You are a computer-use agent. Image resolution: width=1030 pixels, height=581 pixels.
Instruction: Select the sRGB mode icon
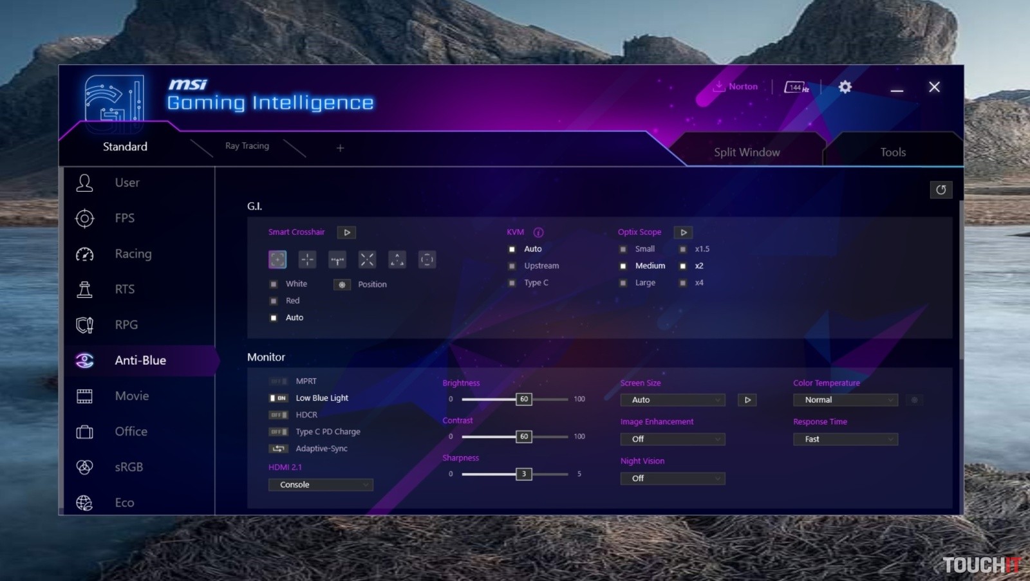tap(84, 467)
